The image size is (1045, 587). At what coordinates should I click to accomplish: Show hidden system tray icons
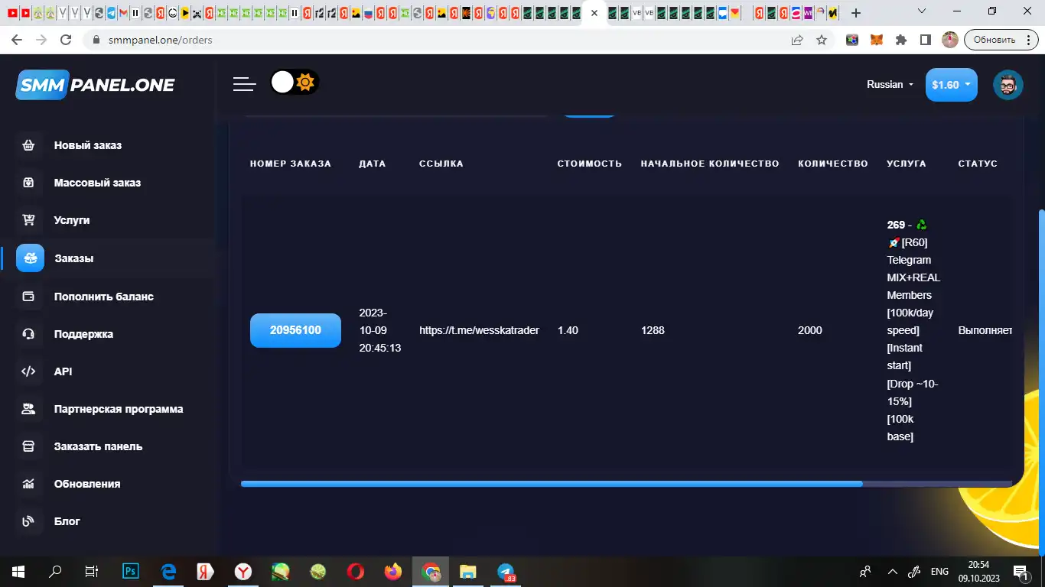click(x=892, y=572)
